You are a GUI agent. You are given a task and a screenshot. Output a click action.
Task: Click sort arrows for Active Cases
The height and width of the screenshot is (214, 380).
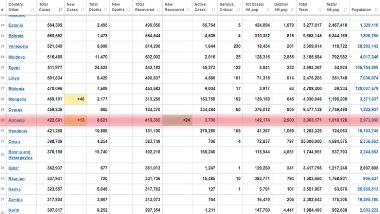point(213,10)
